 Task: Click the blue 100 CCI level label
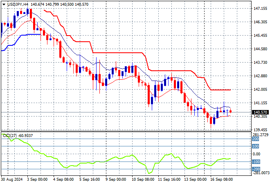[x=256, y=146]
